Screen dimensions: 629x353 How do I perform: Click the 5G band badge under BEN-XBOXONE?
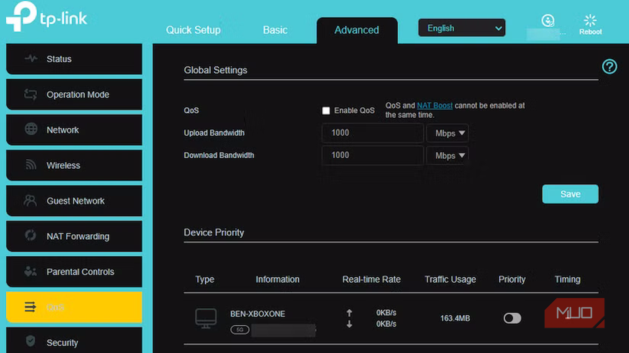[240, 330]
